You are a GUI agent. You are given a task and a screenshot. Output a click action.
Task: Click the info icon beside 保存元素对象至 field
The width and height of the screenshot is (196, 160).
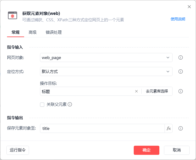(x=180, y=128)
